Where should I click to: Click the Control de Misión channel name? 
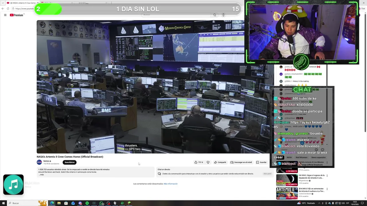coord(305,194)
